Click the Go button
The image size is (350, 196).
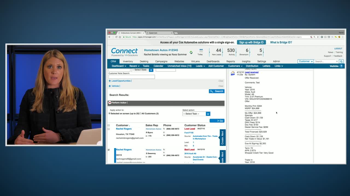[217, 121]
